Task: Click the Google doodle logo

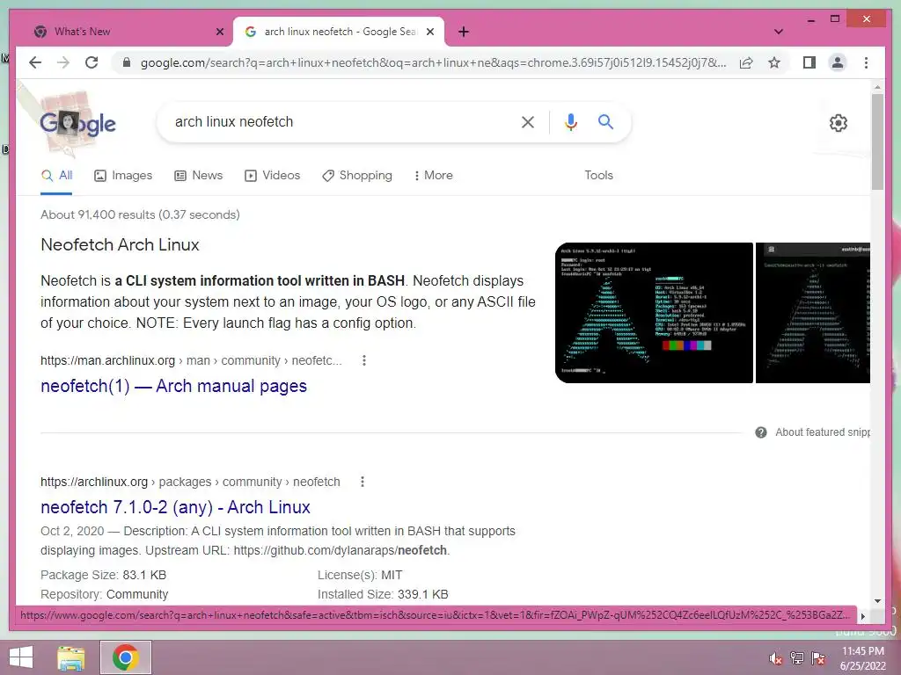Action: point(77,123)
